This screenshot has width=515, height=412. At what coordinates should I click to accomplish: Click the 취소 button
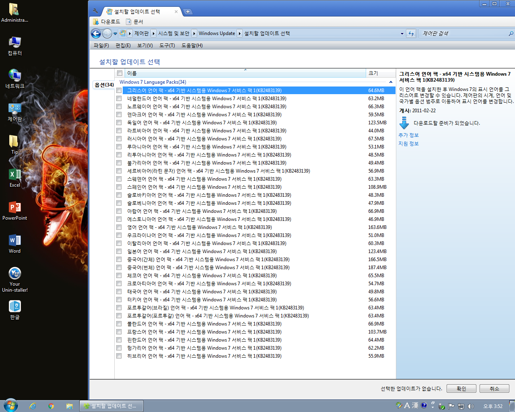[494, 389]
